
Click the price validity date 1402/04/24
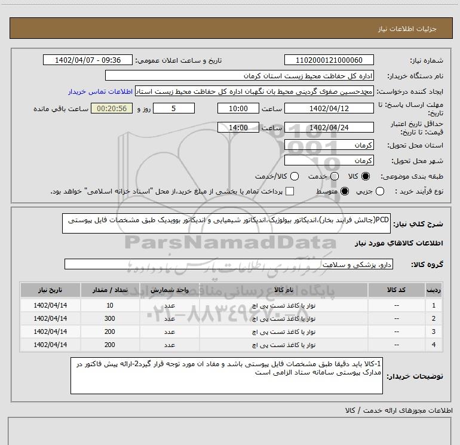(329, 128)
